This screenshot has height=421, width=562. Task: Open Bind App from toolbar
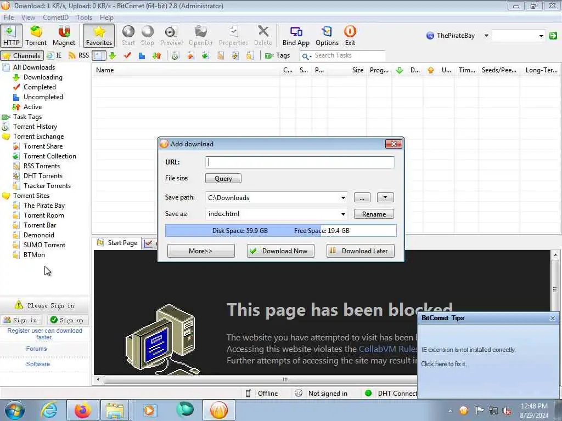(296, 36)
